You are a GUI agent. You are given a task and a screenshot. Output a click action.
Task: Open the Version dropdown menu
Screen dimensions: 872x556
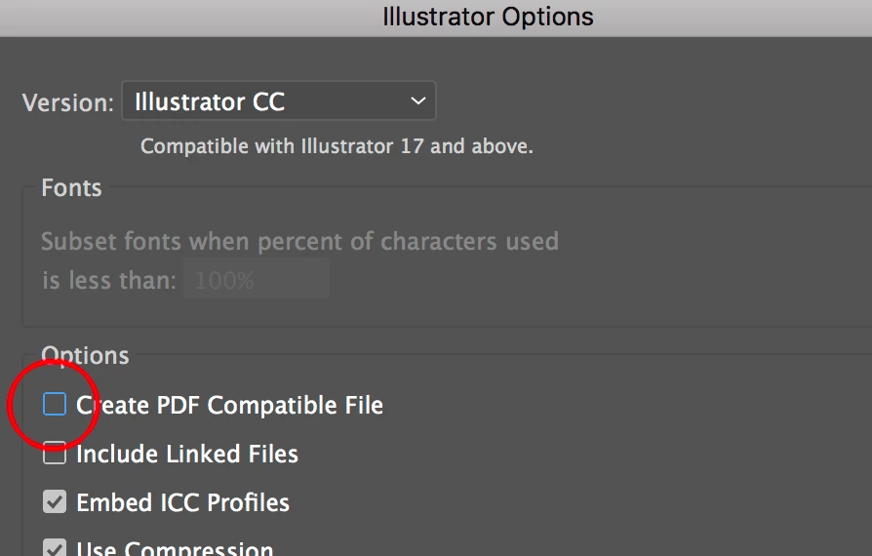[x=278, y=101]
